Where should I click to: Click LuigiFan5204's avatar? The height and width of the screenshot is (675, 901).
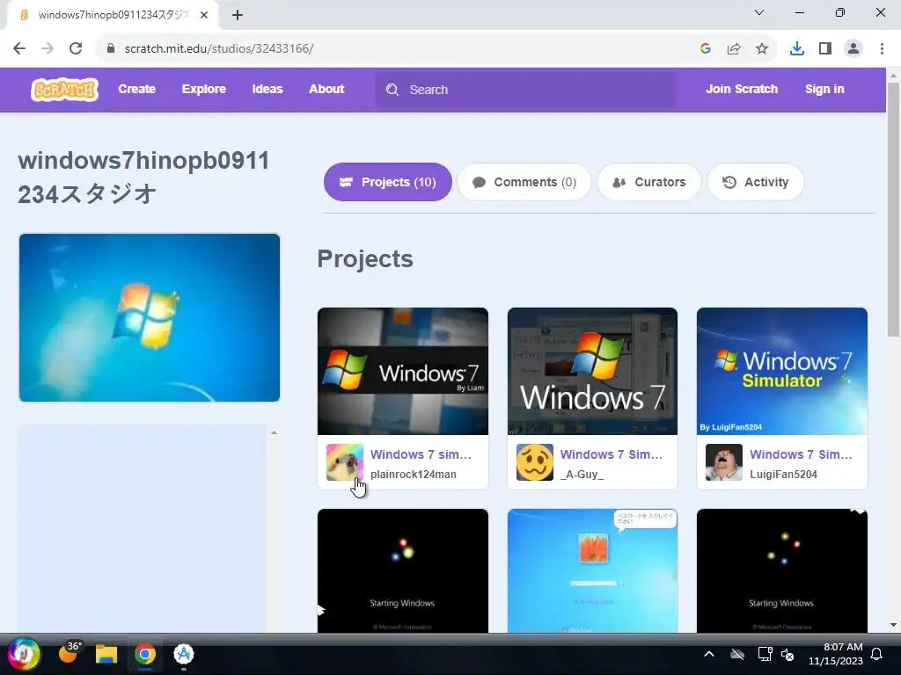(724, 462)
